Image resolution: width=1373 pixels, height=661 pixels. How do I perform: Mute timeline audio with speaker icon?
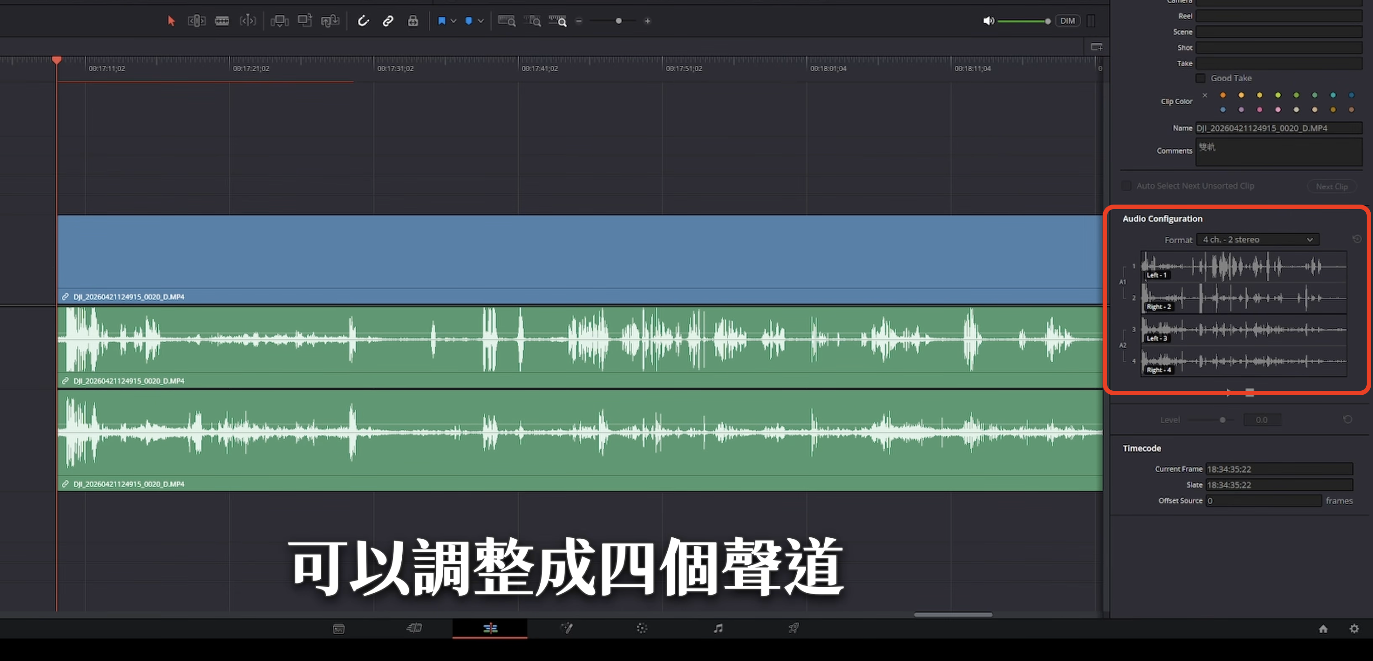click(989, 21)
